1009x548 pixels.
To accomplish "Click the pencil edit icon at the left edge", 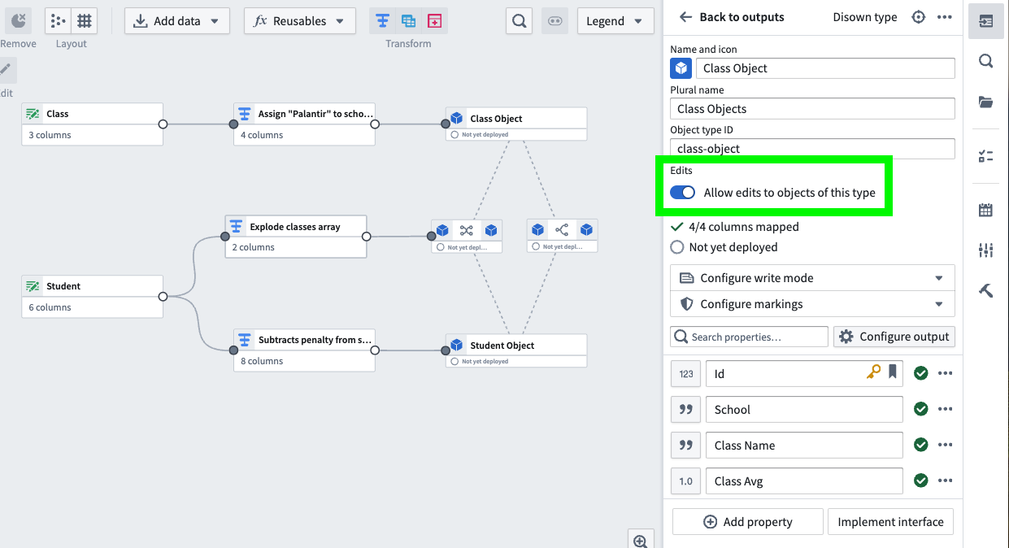I will coord(7,69).
